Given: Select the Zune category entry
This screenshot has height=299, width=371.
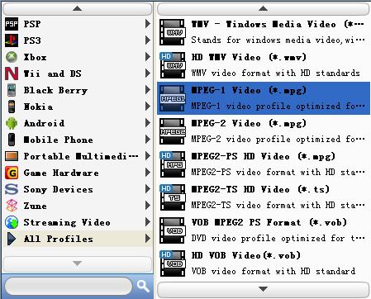Looking at the screenshot, I should coord(78,206).
